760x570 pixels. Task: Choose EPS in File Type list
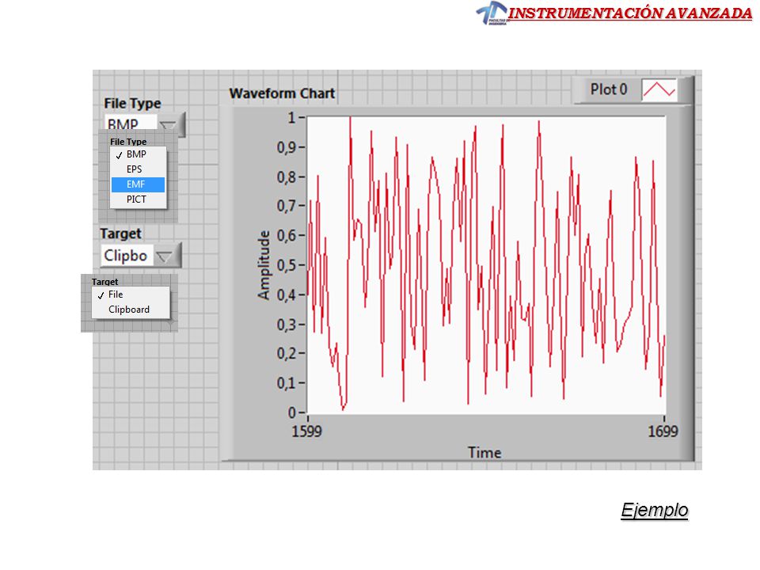click(x=138, y=169)
